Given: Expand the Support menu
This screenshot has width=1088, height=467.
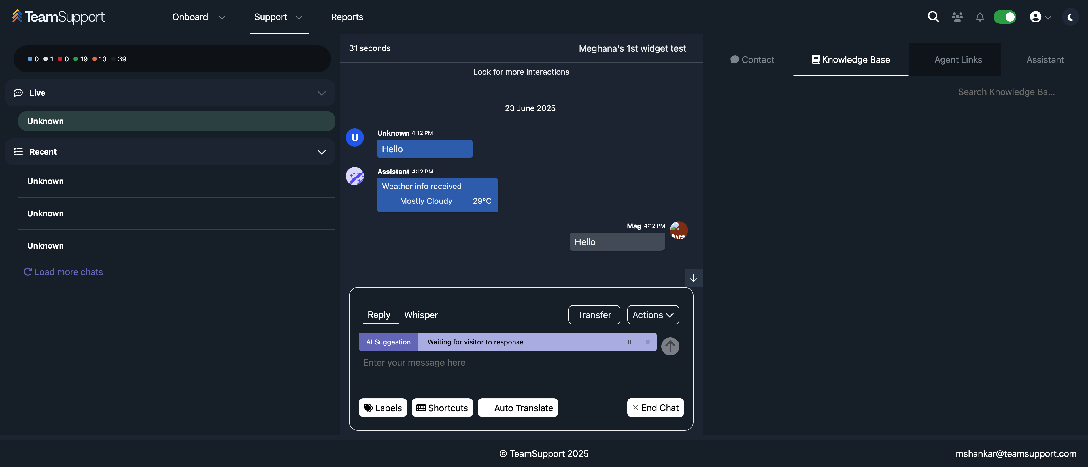Looking at the screenshot, I should (x=278, y=17).
